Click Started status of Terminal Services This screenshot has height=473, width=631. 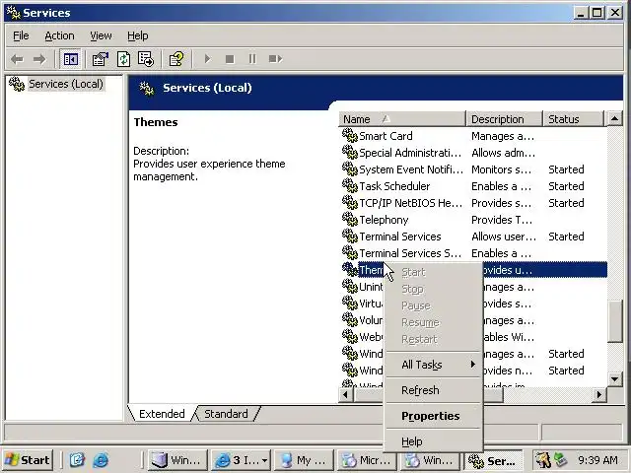pos(566,236)
